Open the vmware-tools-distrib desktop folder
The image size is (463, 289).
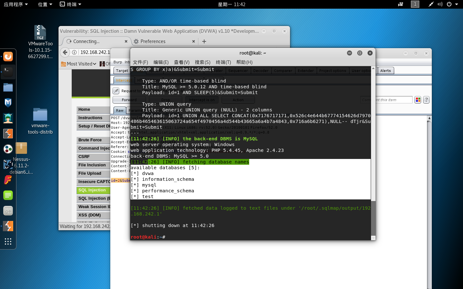40,121
